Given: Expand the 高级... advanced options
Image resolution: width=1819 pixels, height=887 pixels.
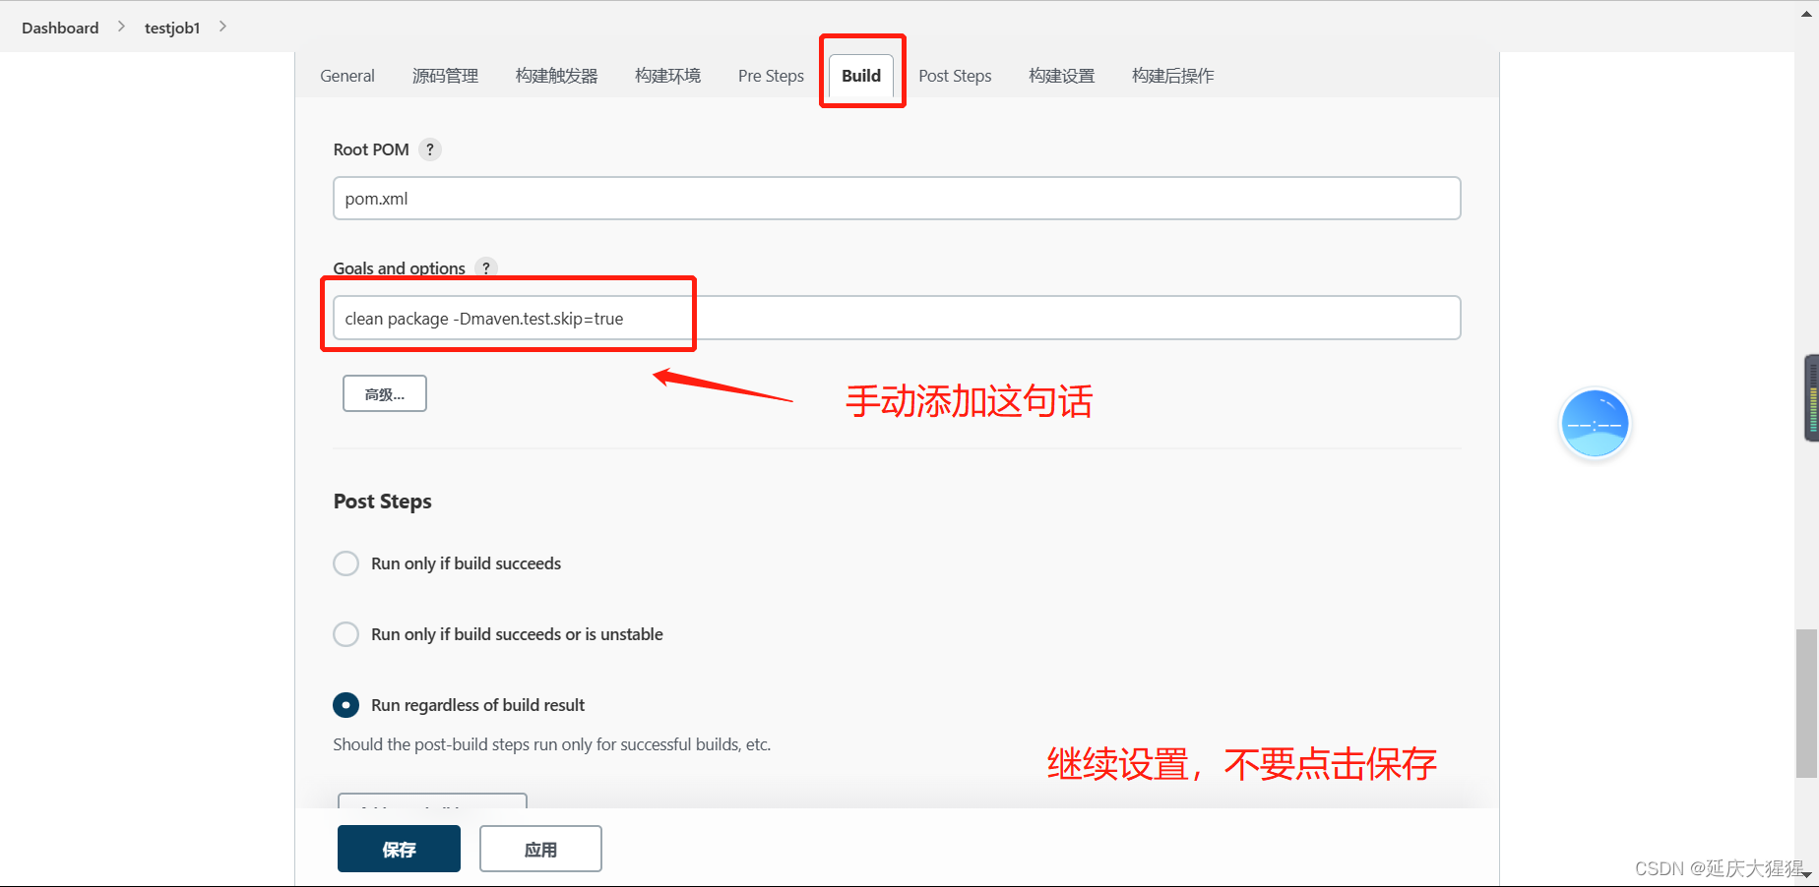Looking at the screenshot, I should [x=385, y=393].
